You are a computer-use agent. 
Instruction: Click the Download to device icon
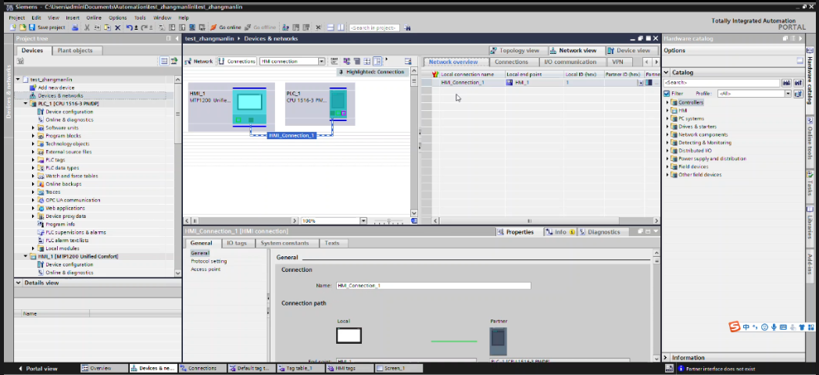tap(171, 27)
